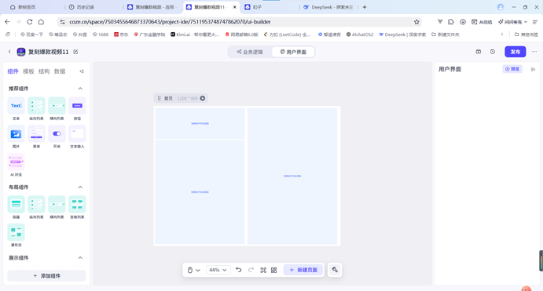
Task: Collapse the right 用户界面 panel
Action: 533,70
